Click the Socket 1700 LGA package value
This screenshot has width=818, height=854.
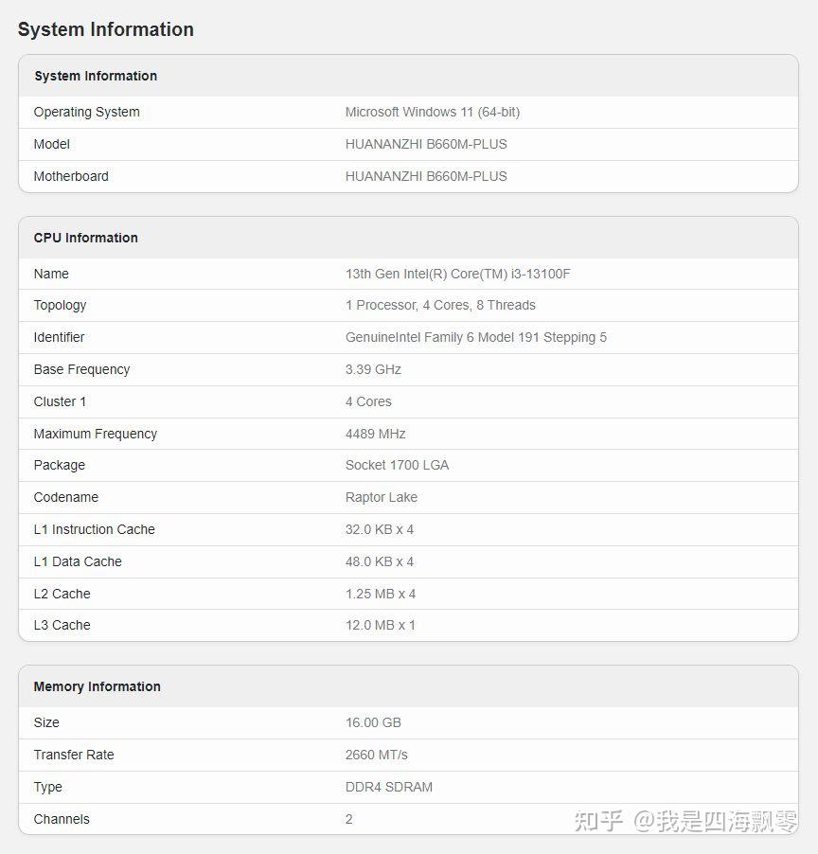397,465
